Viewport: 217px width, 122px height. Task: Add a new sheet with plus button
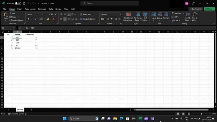tap(32, 110)
